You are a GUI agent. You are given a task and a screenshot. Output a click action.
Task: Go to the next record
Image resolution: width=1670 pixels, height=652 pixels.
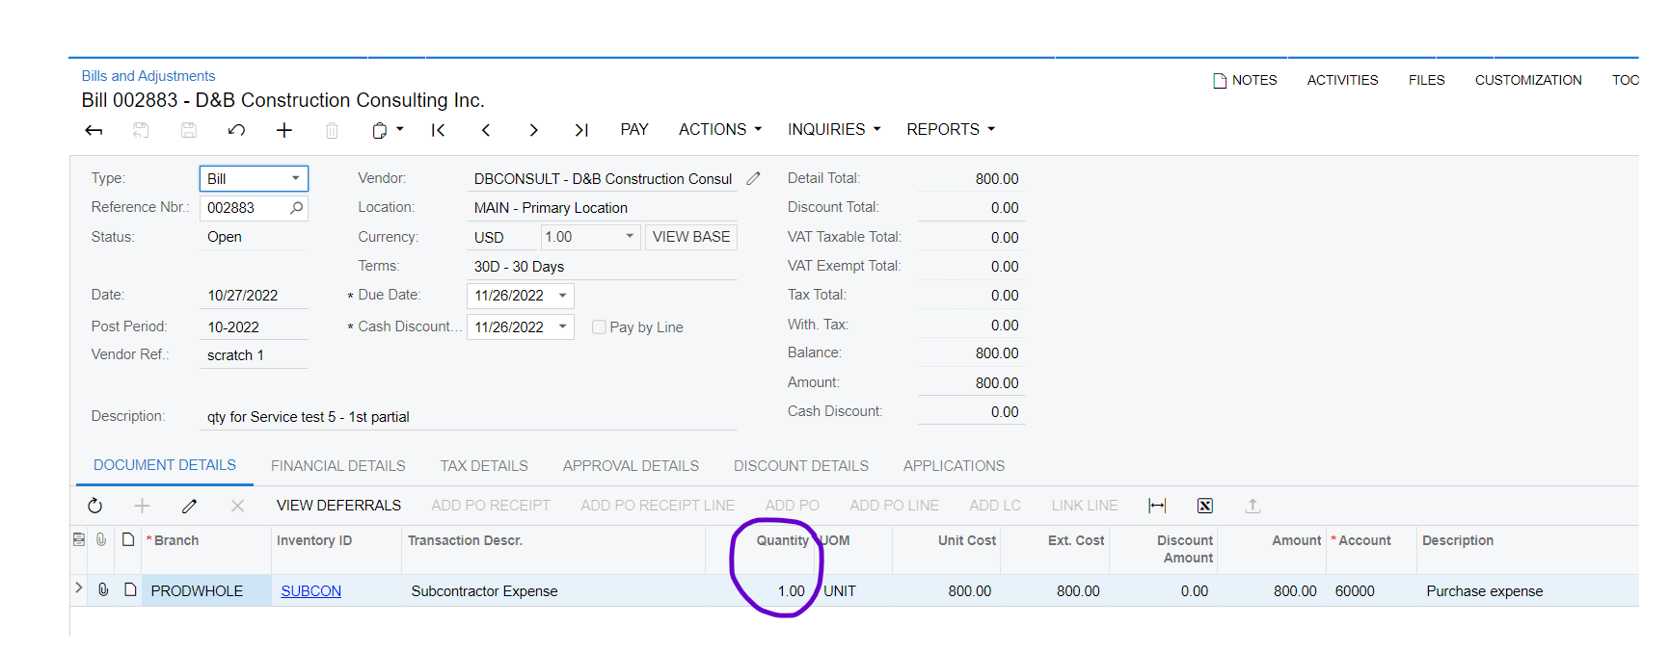(x=533, y=130)
